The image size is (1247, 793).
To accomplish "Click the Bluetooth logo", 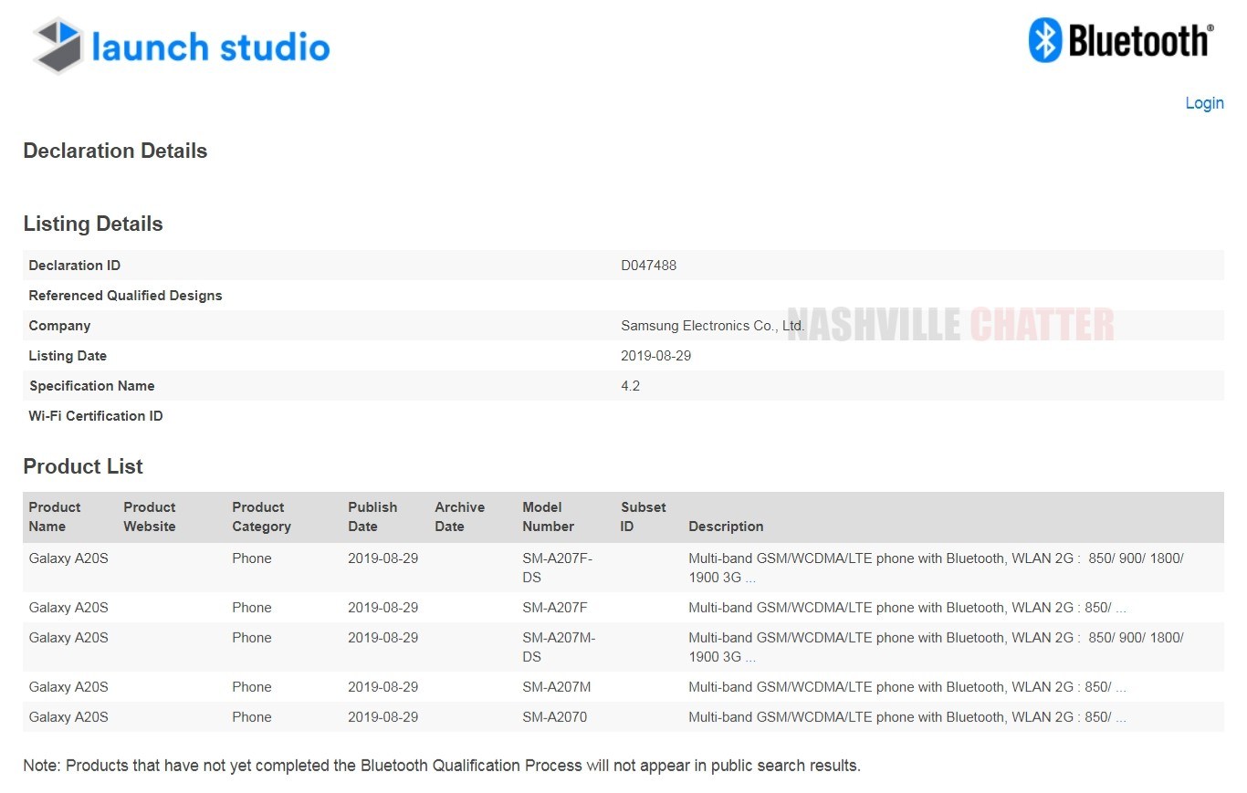I will (1121, 41).
